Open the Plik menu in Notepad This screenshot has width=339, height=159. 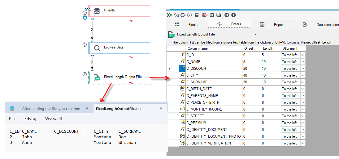[12, 119]
